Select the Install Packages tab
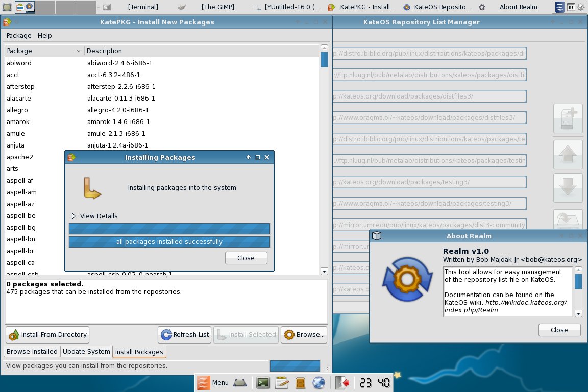Viewport: 588px width, 392px height. click(x=139, y=352)
